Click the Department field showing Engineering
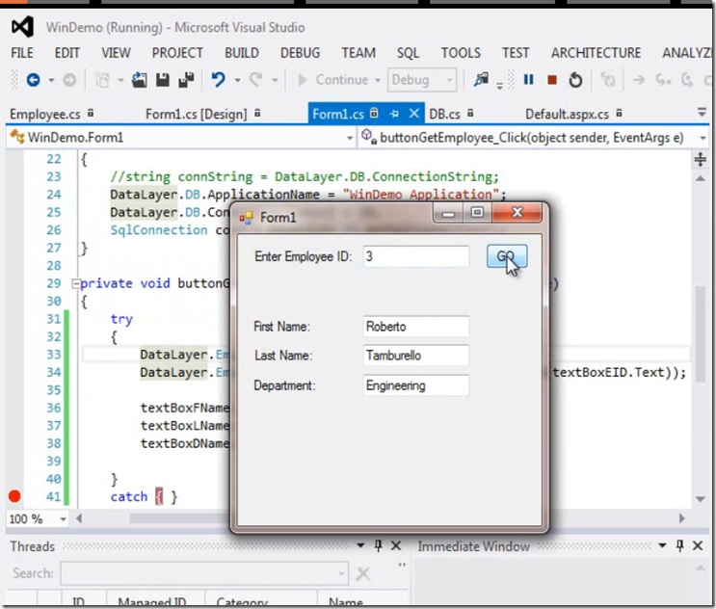Screen dimensions: 716x609 416,385
